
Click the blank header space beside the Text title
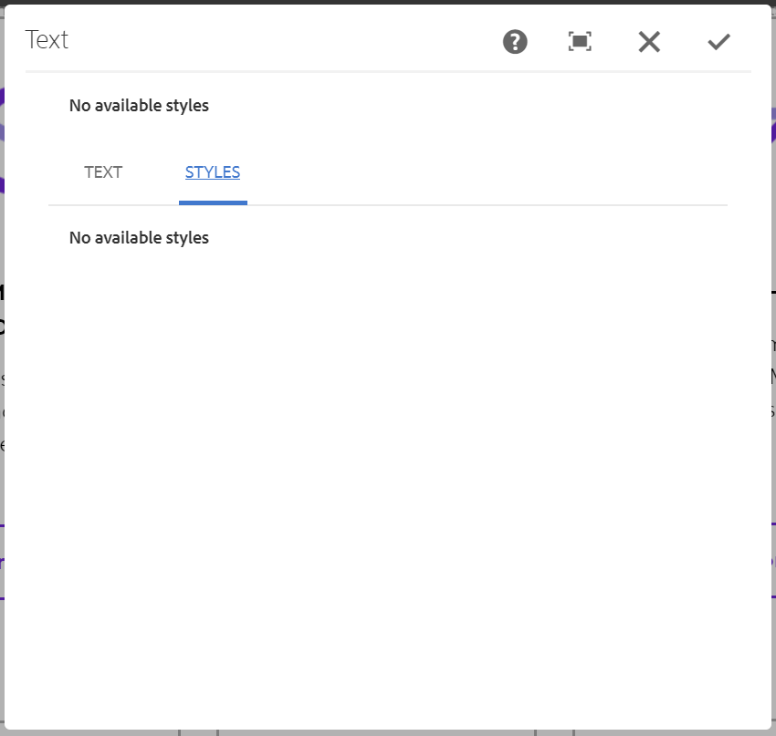(x=282, y=39)
